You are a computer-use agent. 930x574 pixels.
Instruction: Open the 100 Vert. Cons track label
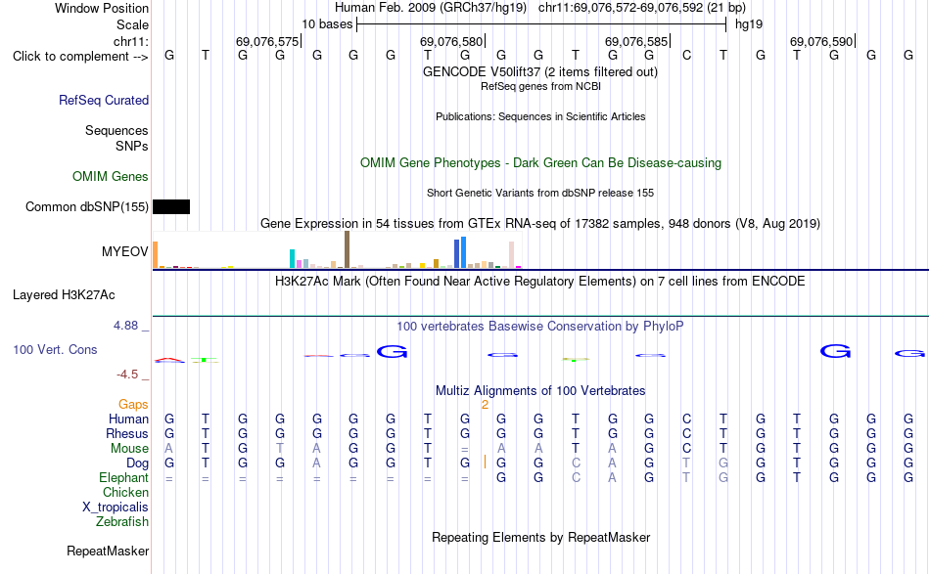pyautogui.click(x=55, y=349)
